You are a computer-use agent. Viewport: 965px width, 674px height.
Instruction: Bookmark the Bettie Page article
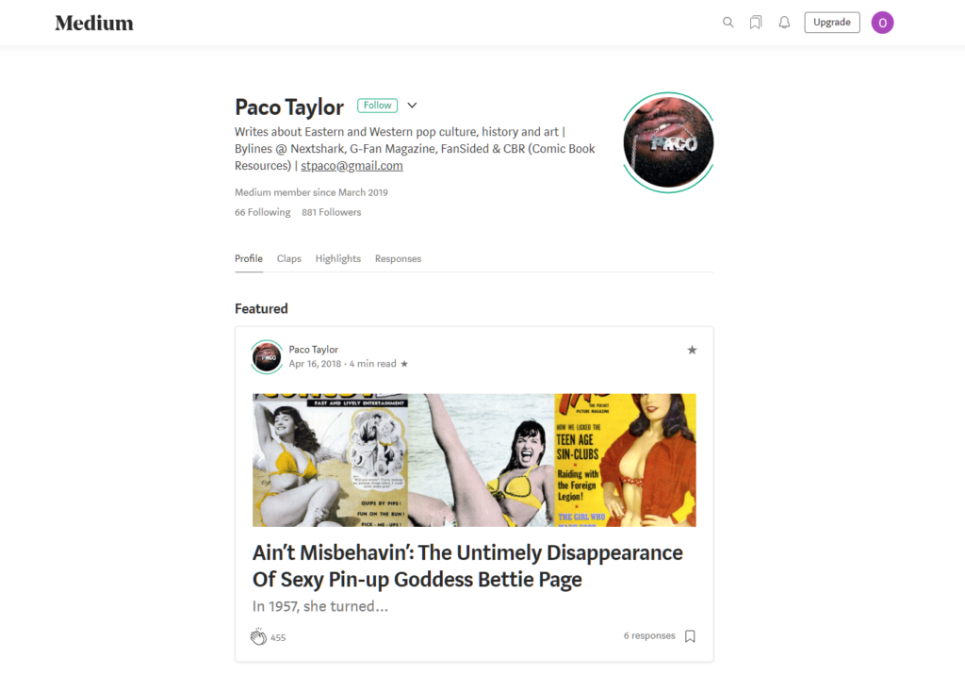click(x=690, y=636)
